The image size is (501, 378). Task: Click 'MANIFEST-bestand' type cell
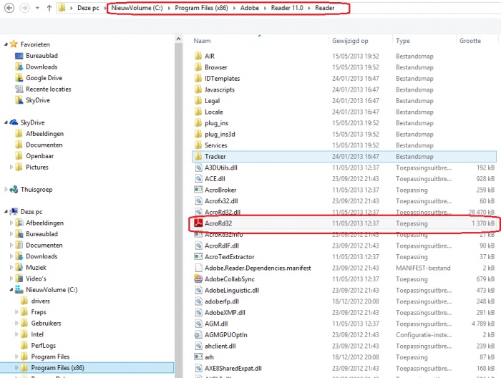pyautogui.click(x=423, y=268)
